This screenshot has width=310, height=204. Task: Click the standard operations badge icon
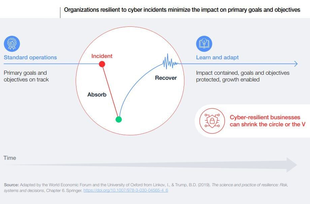pos(12,44)
